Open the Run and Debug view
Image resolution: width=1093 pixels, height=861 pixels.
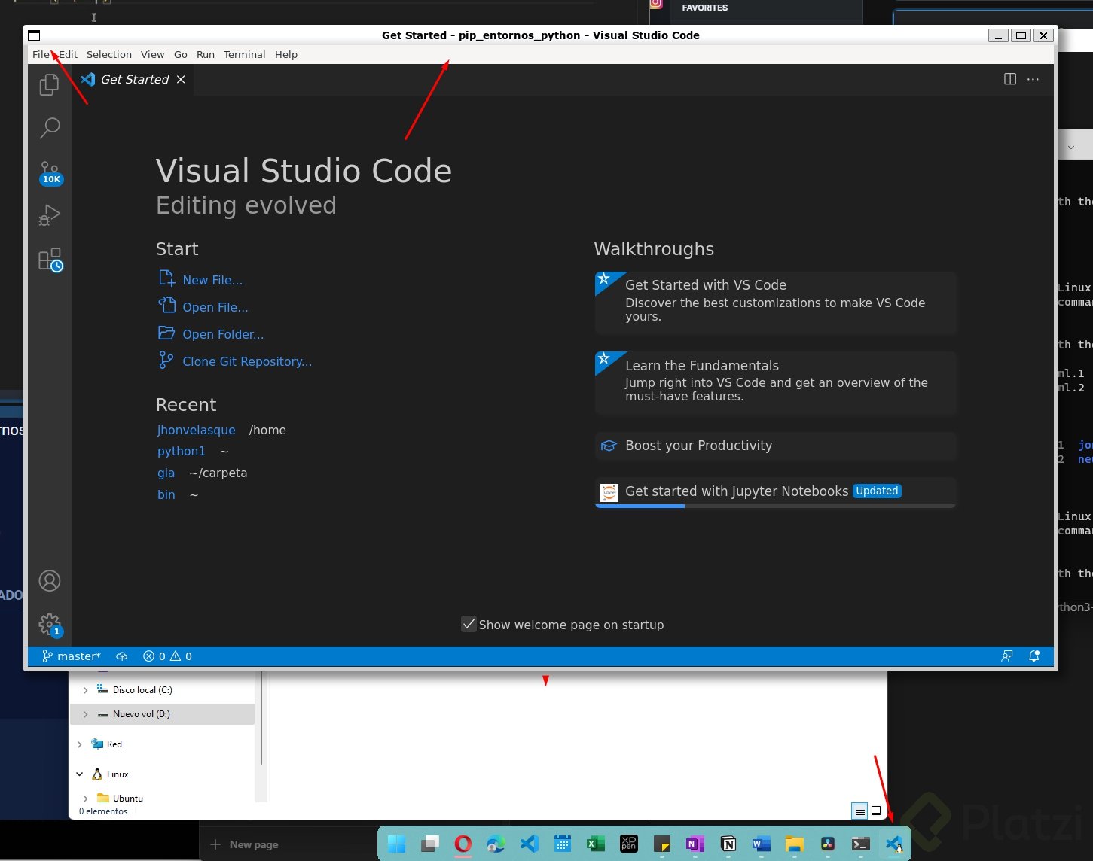[50, 215]
